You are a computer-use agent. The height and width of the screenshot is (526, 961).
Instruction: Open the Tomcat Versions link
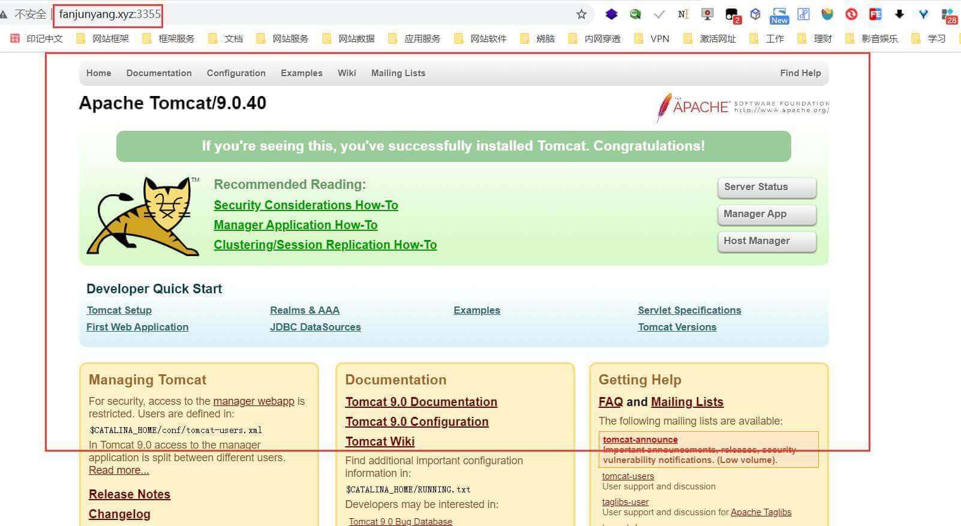pyautogui.click(x=677, y=327)
